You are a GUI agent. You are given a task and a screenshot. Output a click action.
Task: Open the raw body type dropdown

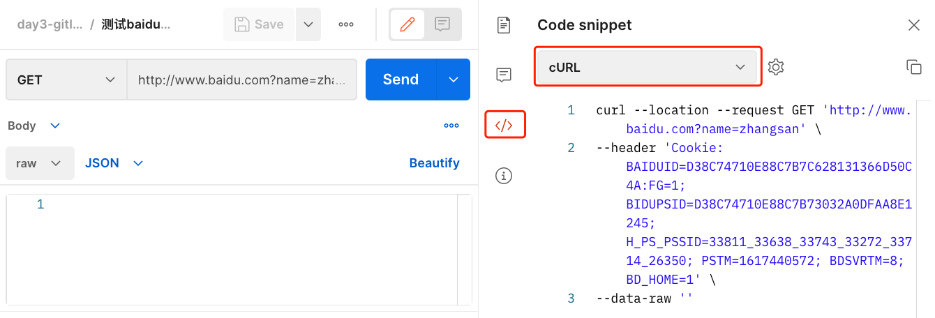[40, 163]
